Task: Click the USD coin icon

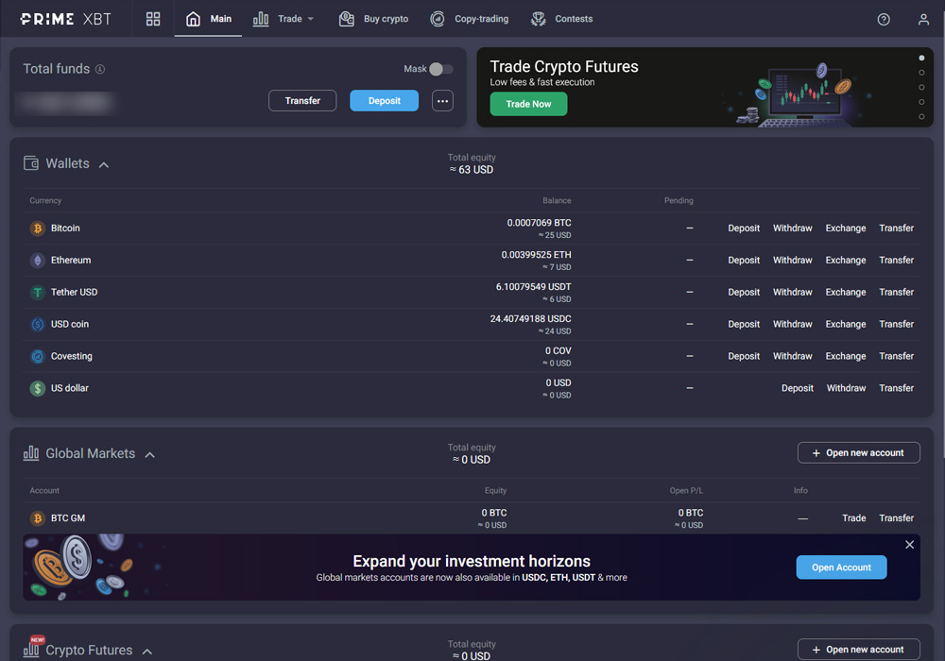Action: pos(38,324)
